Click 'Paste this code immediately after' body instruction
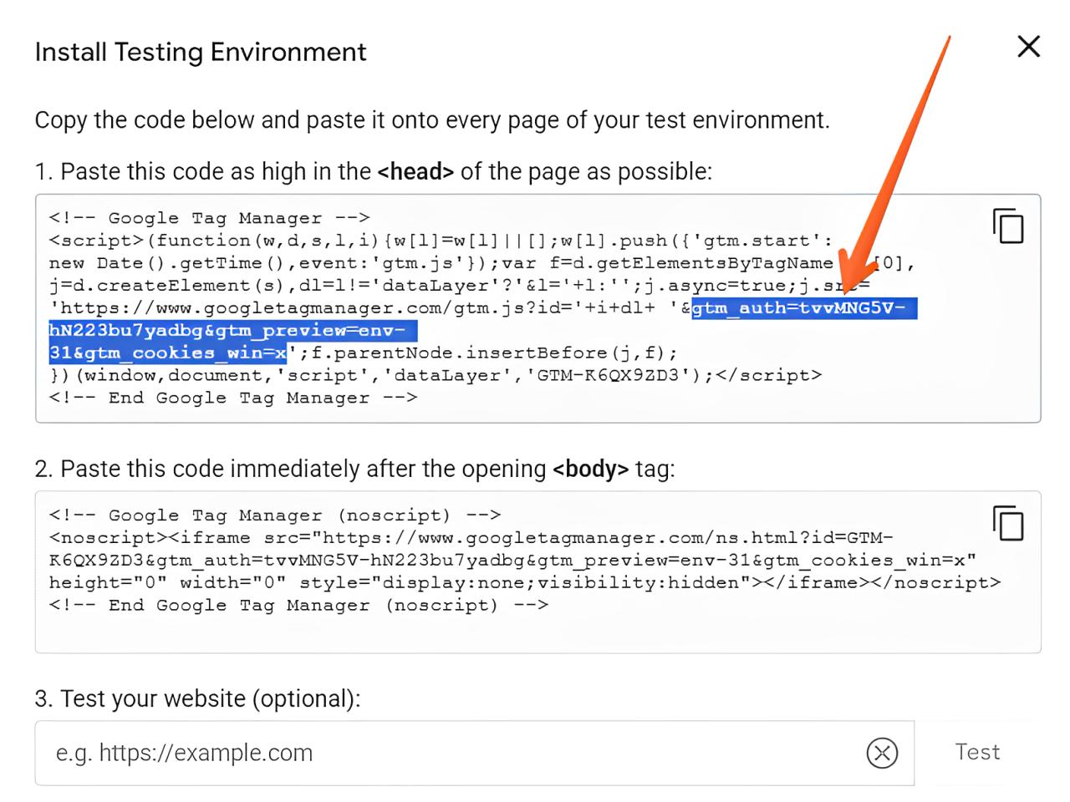Image resolution: width=1070 pixels, height=802 pixels. [354, 469]
